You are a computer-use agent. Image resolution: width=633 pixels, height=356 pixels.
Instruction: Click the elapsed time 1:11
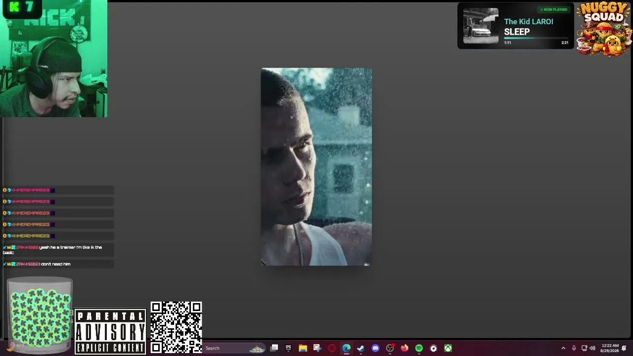coord(507,43)
